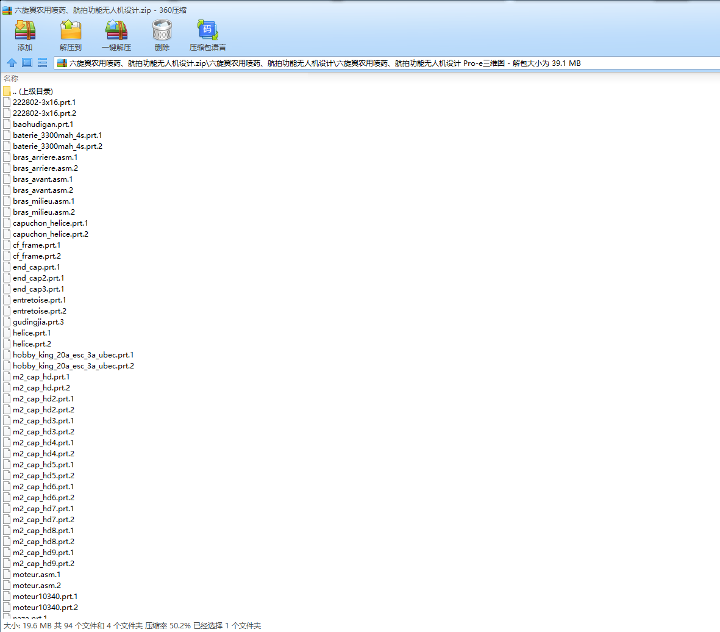
Task: Click the archive path address field
Action: coord(387,63)
